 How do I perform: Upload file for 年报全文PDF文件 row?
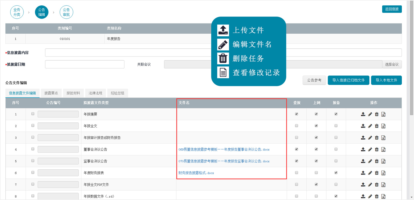(363, 184)
